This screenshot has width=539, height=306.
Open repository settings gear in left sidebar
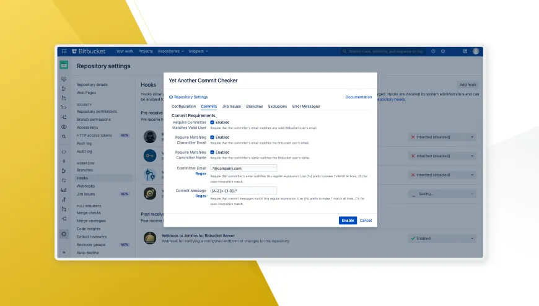tap(64, 234)
